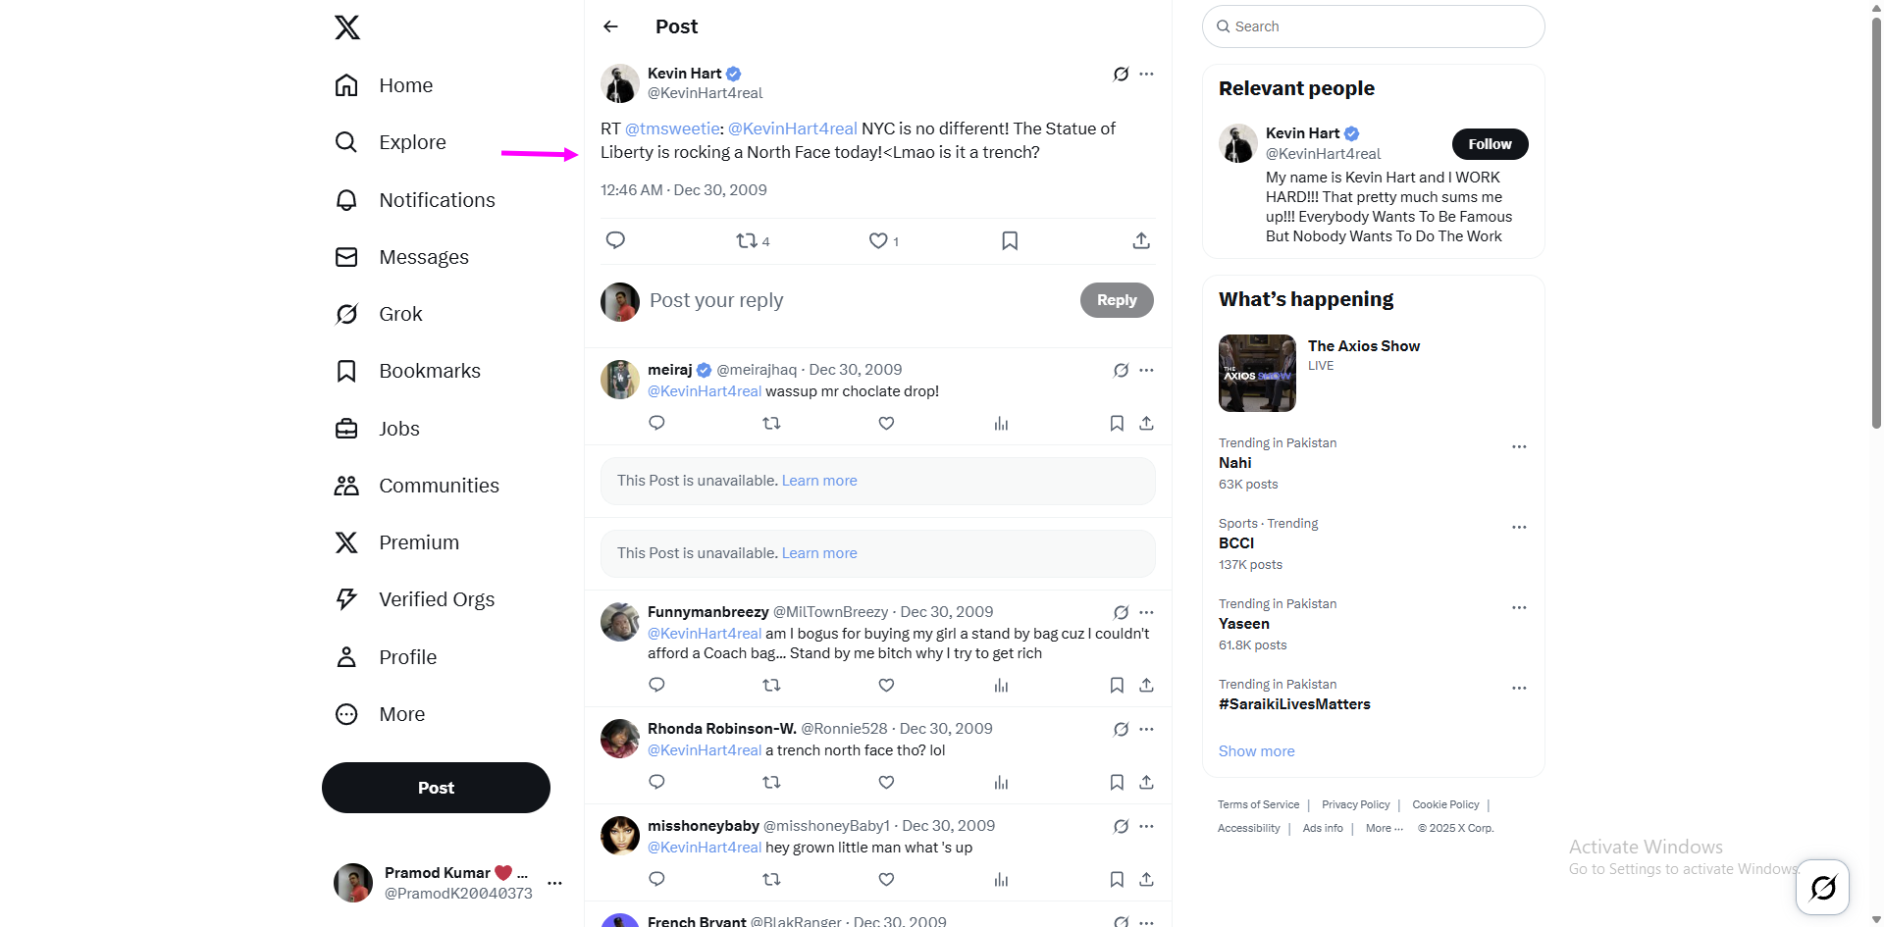1884x927 pixels.
Task: Like the reply from Funnymanbreezy
Action: [886, 685]
